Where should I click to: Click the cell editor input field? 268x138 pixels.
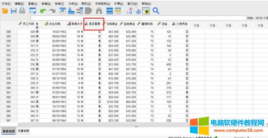[139, 18]
